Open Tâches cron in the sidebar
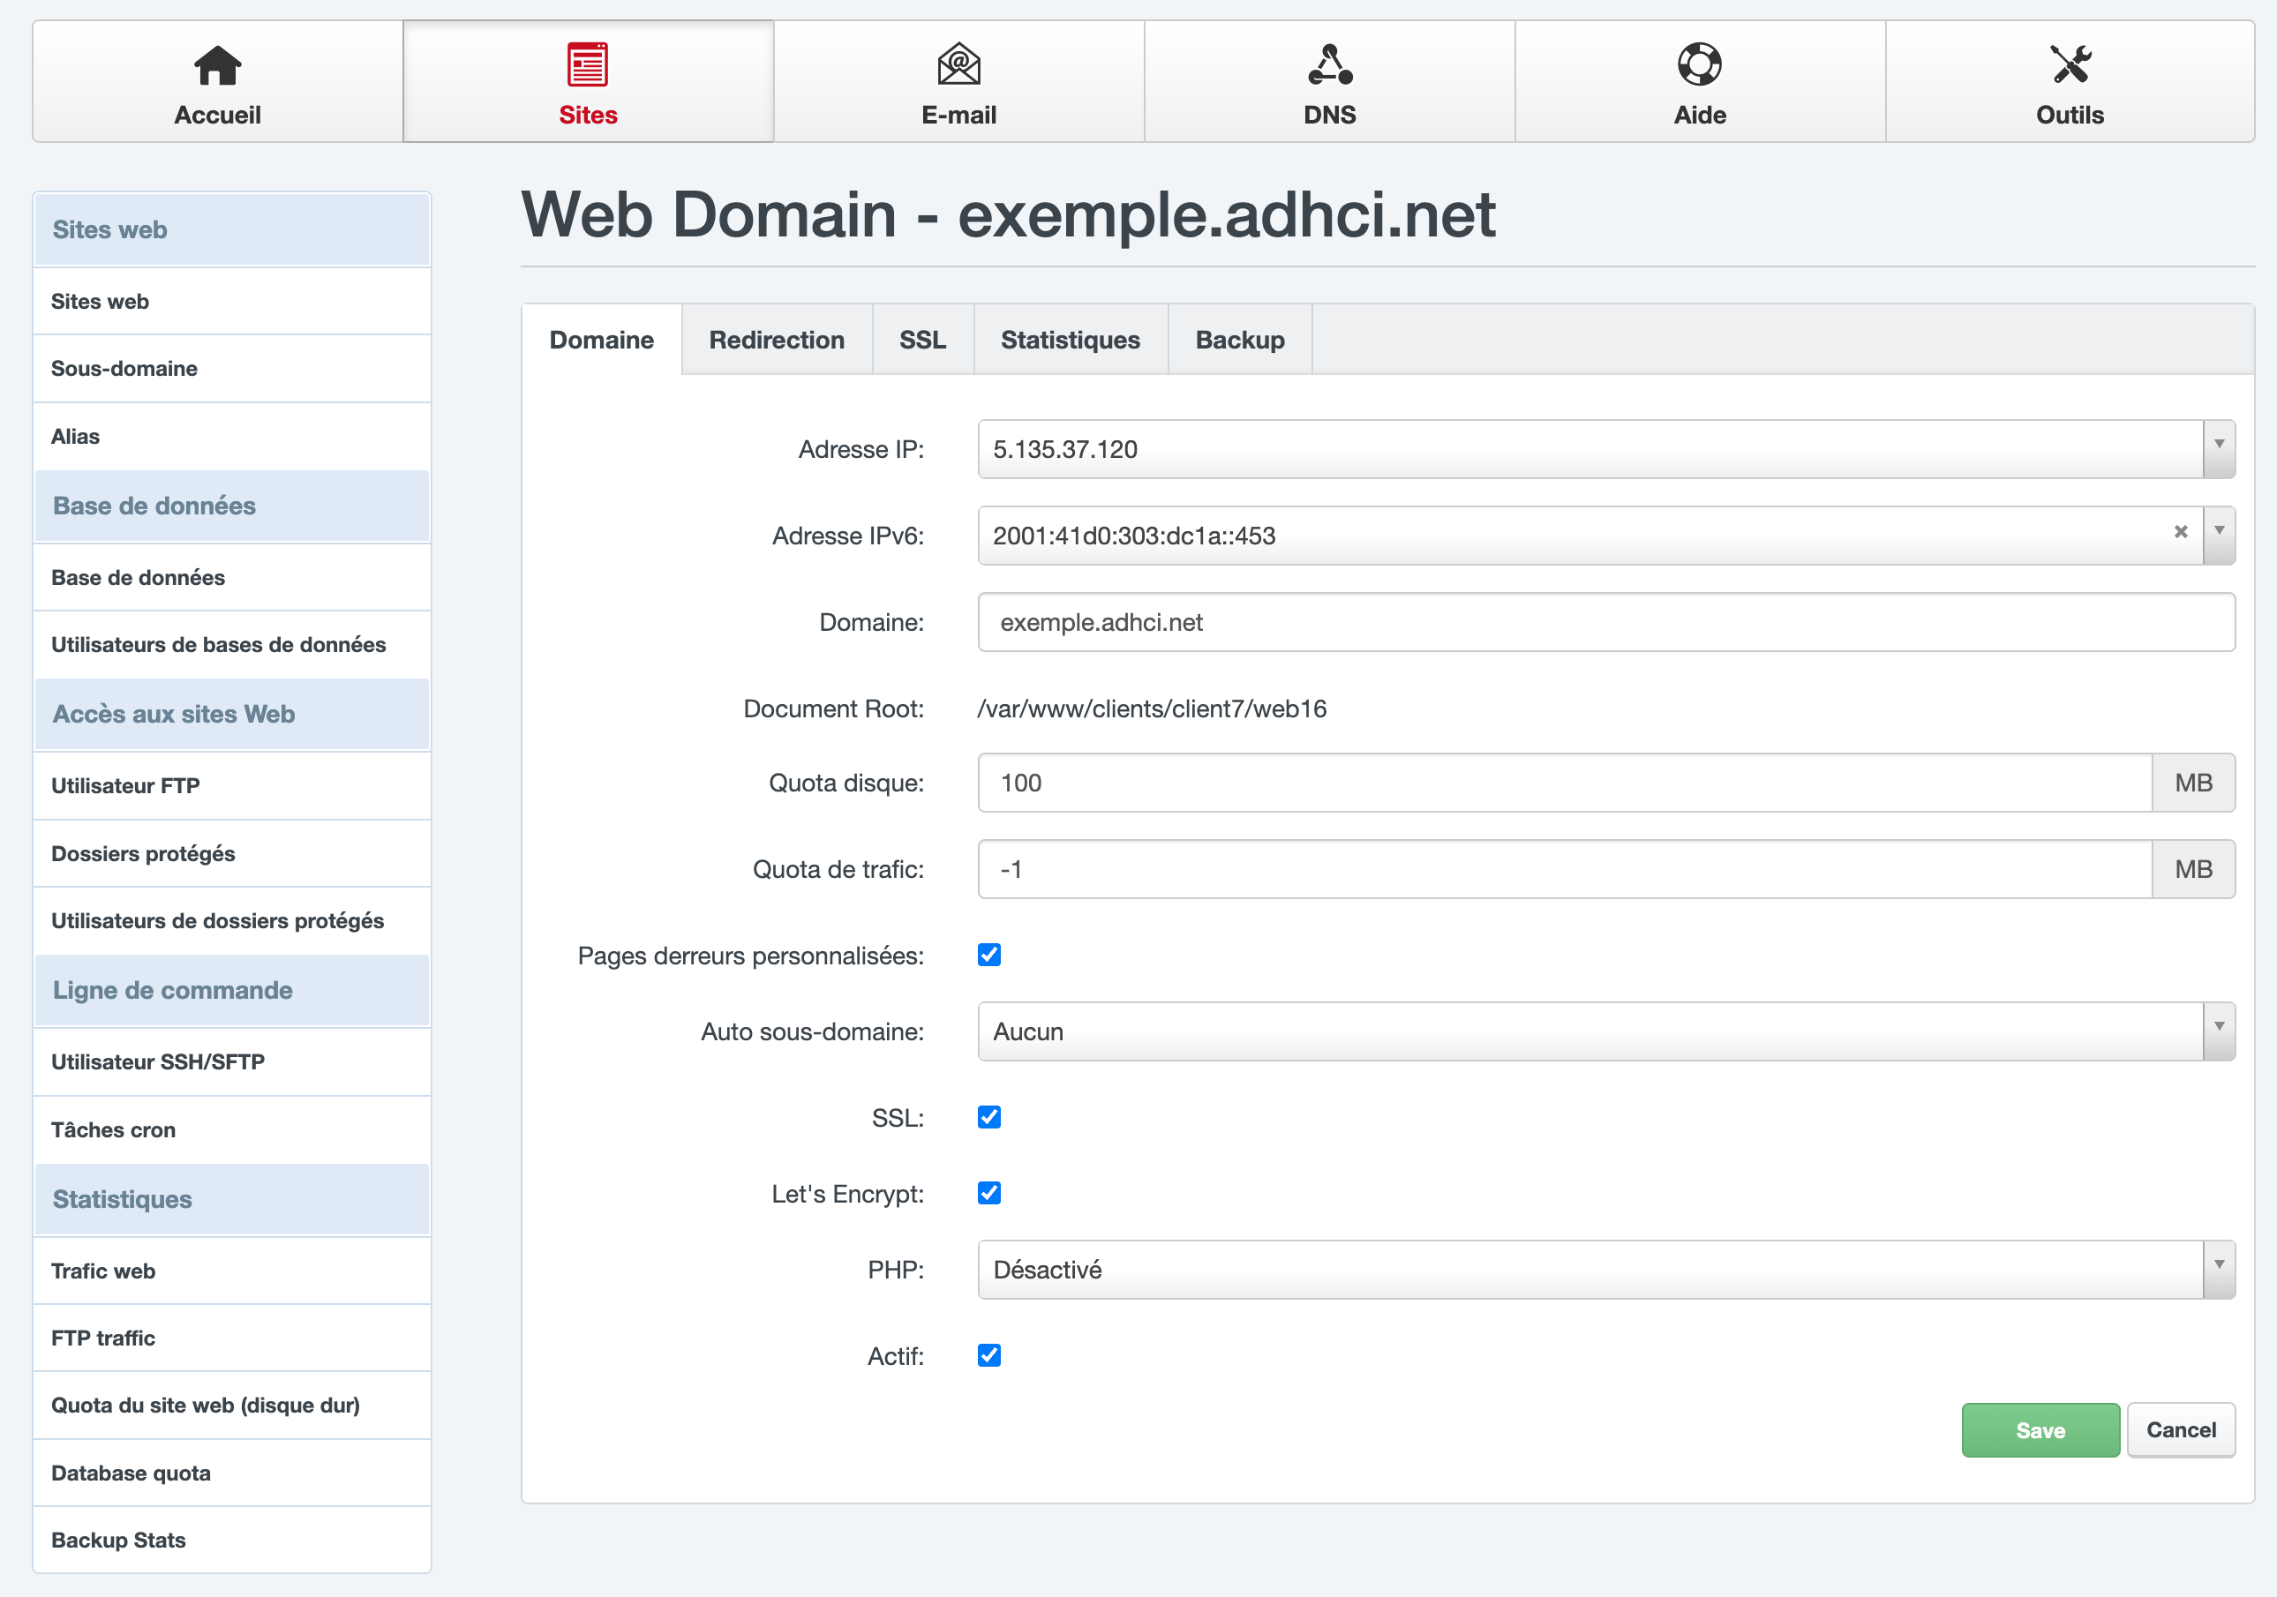The image size is (2277, 1597). pos(113,1129)
